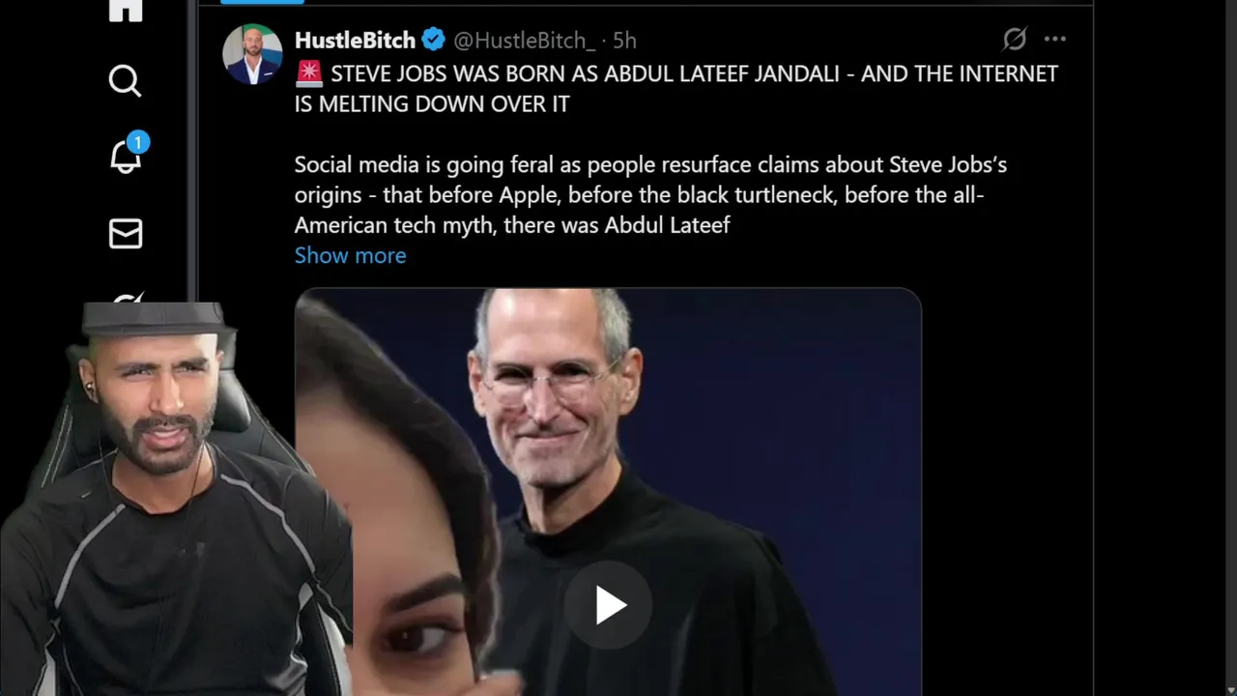Click Steve Jobs' face in the video thumbnail

(x=554, y=387)
